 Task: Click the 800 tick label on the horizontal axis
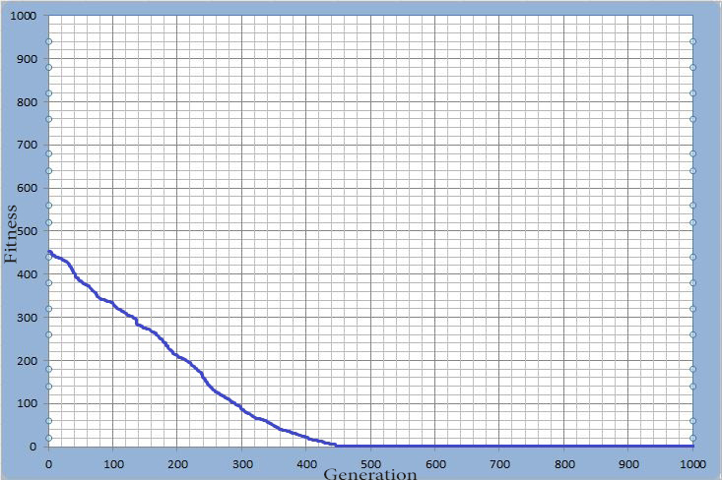click(x=564, y=462)
